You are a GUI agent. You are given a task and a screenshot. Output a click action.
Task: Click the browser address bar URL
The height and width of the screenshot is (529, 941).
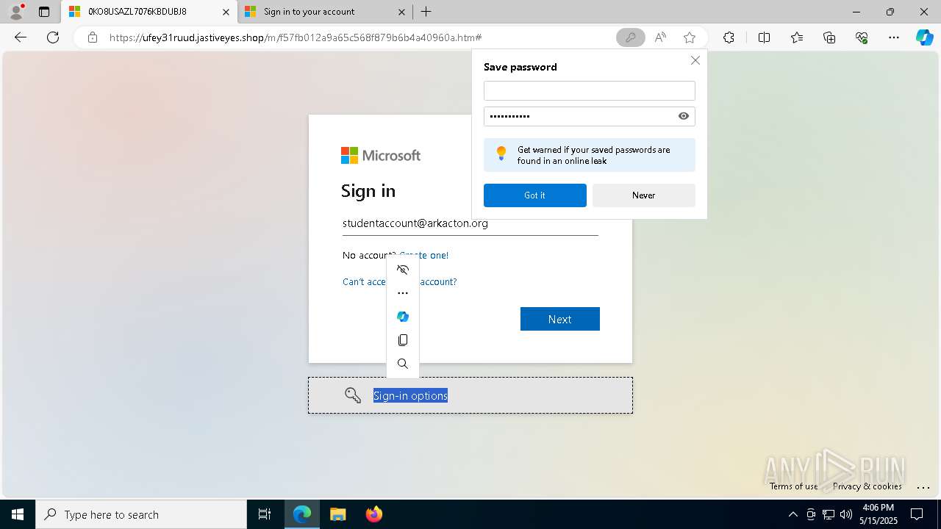click(296, 37)
